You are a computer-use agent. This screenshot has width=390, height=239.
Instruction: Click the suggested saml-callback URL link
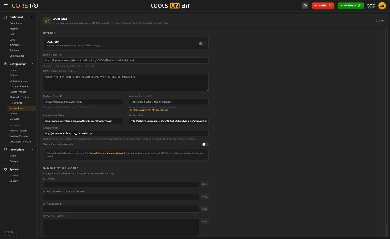tap(148, 110)
